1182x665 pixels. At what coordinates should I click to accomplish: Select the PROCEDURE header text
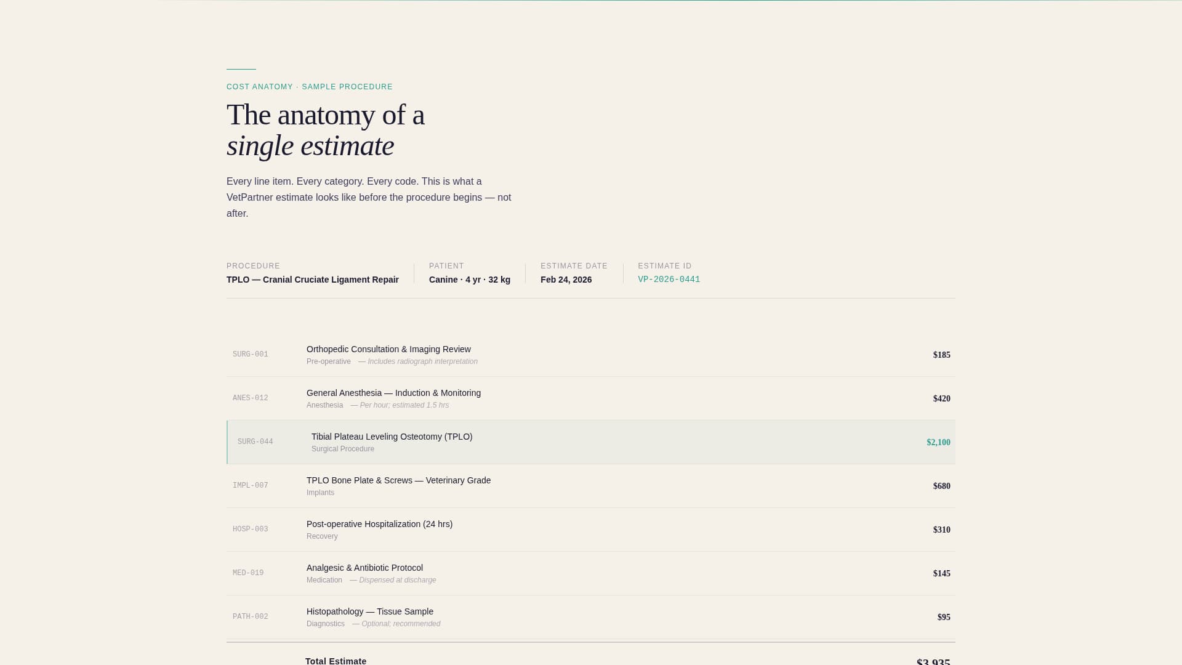point(253,266)
